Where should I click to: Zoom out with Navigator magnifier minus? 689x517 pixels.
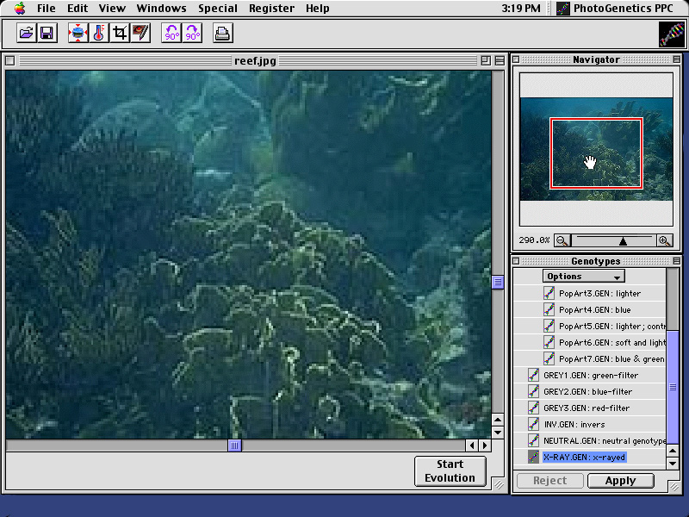562,240
